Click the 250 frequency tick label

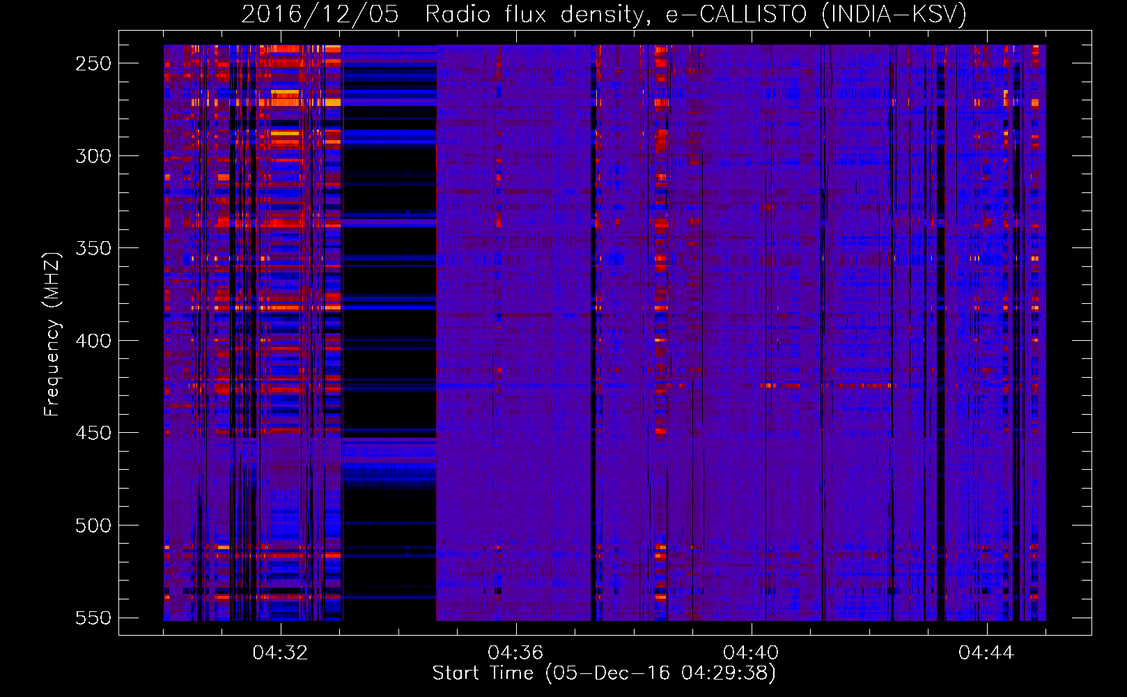point(93,63)
